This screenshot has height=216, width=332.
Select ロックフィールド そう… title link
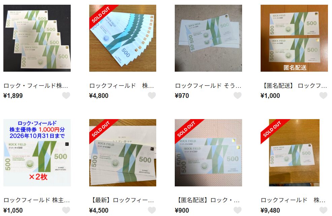pyautogui.click(x=208, y=86)
